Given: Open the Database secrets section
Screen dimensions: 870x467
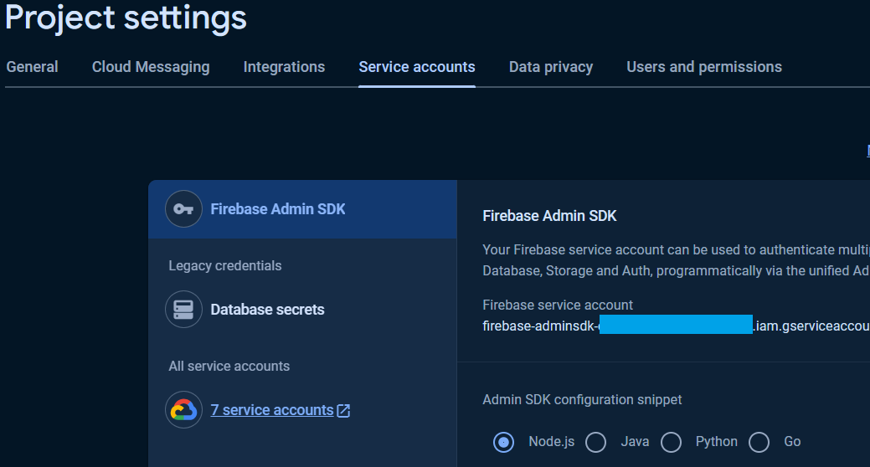Looking at the screenshot, I should click(x=267, y=310).
